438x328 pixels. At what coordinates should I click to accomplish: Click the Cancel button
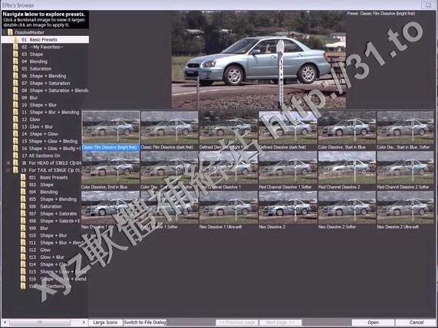tap(417, 323)
